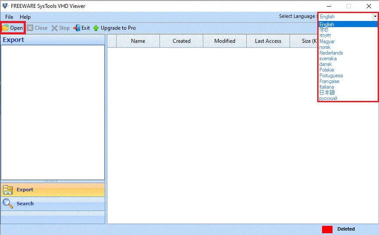The image size is (379, 235).
Task: Click the Stop toolbar icon
Action: (55, 28)
